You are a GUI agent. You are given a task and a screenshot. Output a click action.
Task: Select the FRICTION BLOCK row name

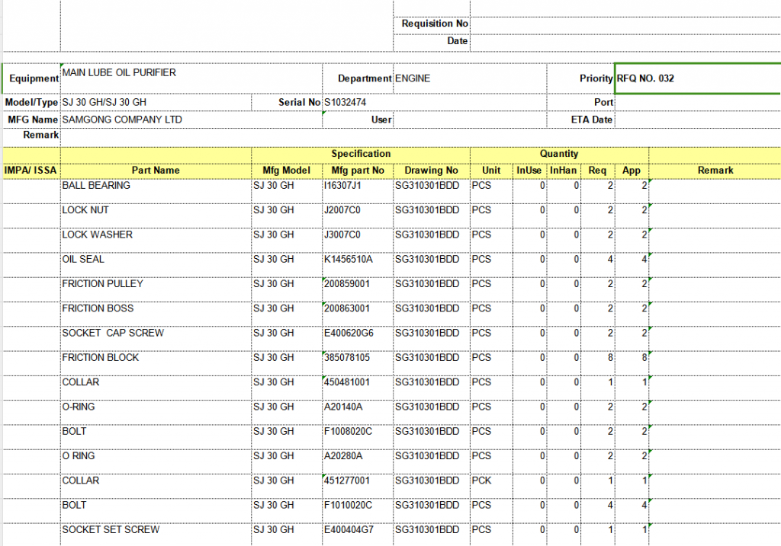(156, 358)
